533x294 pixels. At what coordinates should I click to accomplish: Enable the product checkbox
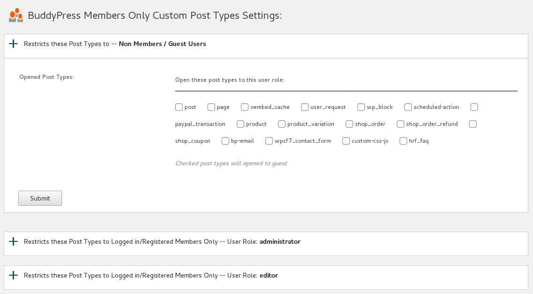240,124
